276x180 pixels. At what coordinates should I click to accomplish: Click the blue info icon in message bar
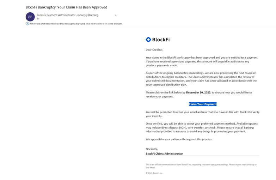27,24
